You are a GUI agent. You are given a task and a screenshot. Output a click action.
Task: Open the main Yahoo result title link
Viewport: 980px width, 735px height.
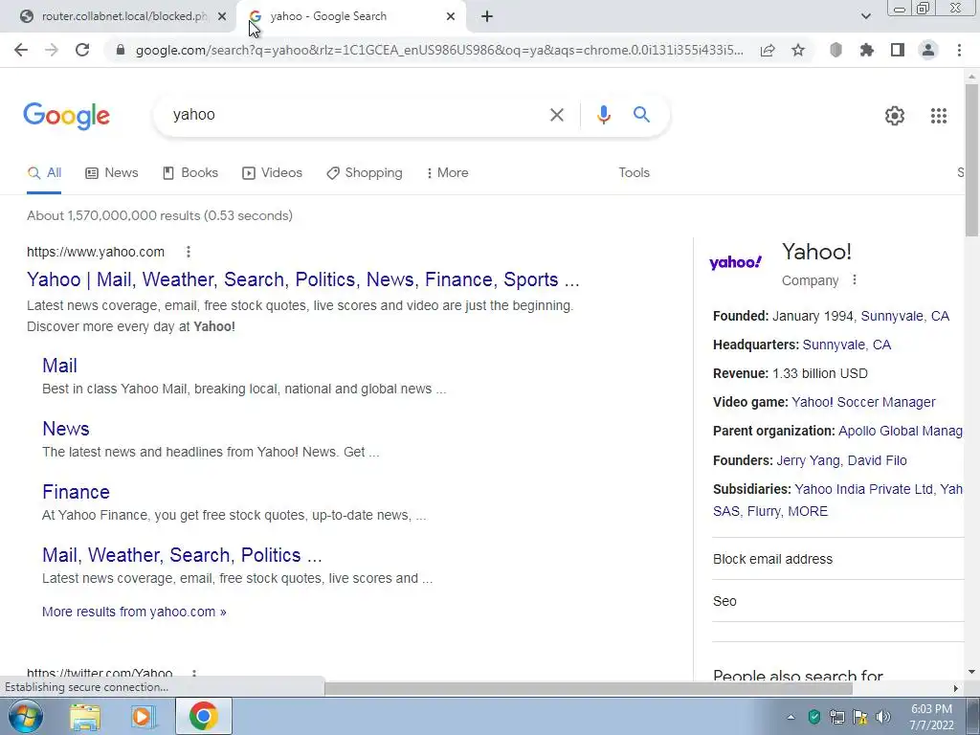tap(303, 279)
